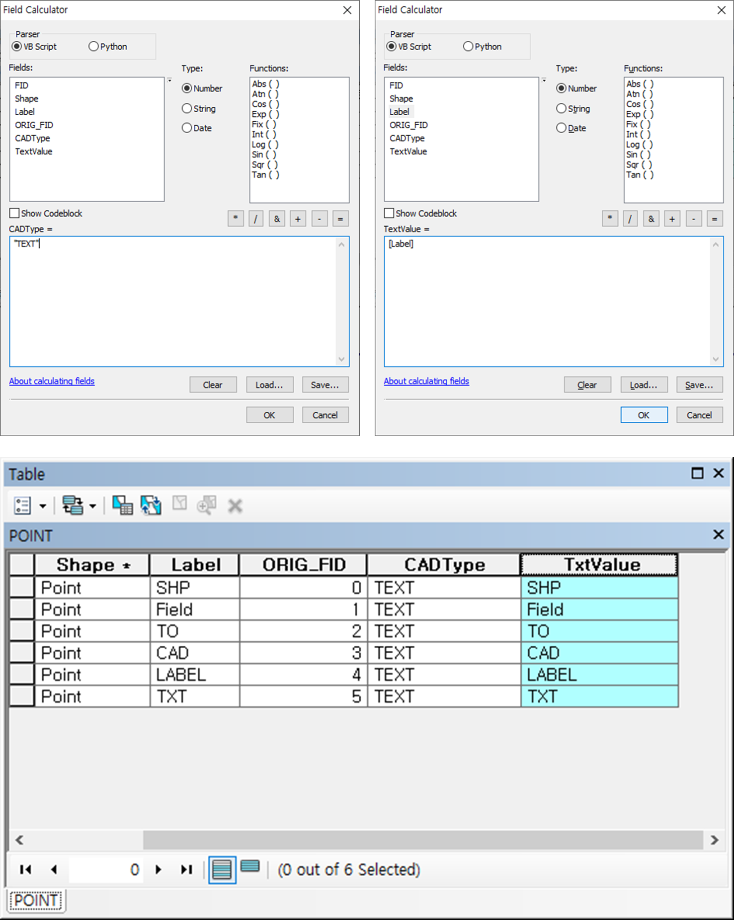Image resolution: width=734 pixels, height=920 pixels.
Task: Click Delete Selected X icon in Table toolbar
Action: click(235, 506)
